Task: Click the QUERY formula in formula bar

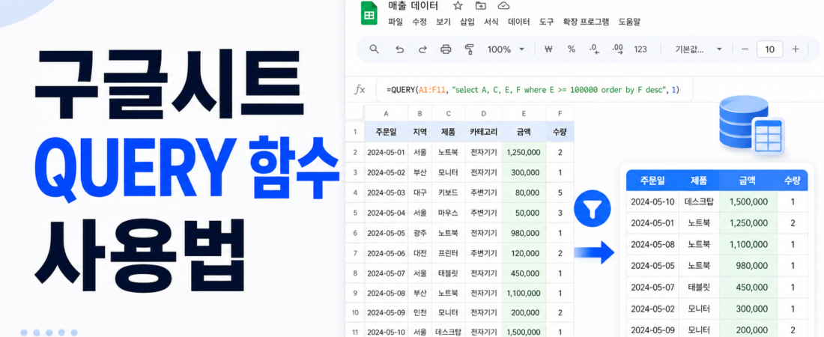Action: [533, 90]
